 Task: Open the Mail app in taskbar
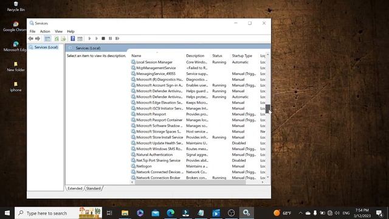click(x=156, y=213)
